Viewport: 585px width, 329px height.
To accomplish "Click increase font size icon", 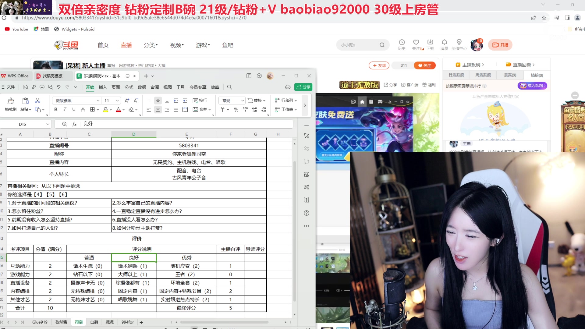I will 127,101.
